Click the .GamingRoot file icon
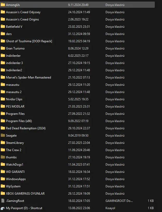Viewport: 162px width, 212px height. (x=3, y=201)
